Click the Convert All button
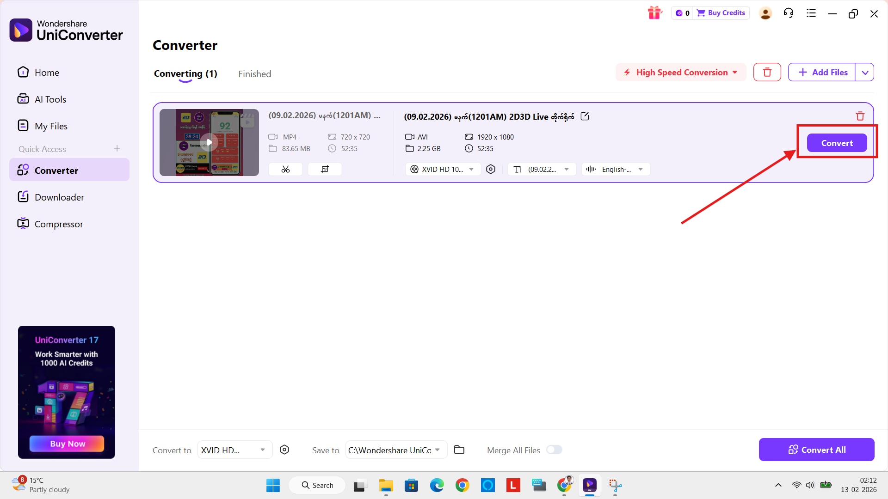Image resolution: width=888 pixels, height=499 pixels. point(816,449)
